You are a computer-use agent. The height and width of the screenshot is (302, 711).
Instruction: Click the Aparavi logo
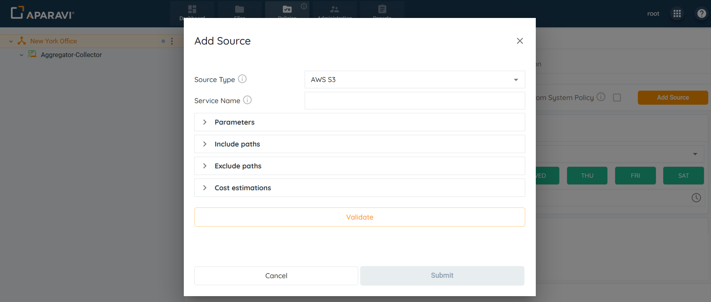(x=42, y=13)
